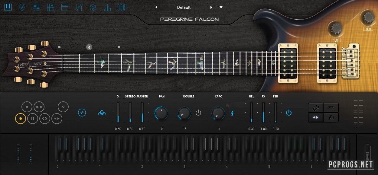This screenshot has width=378, height=175.
Task: Open the window-shaped panel icon in toolbar
Action: (65, 7)
